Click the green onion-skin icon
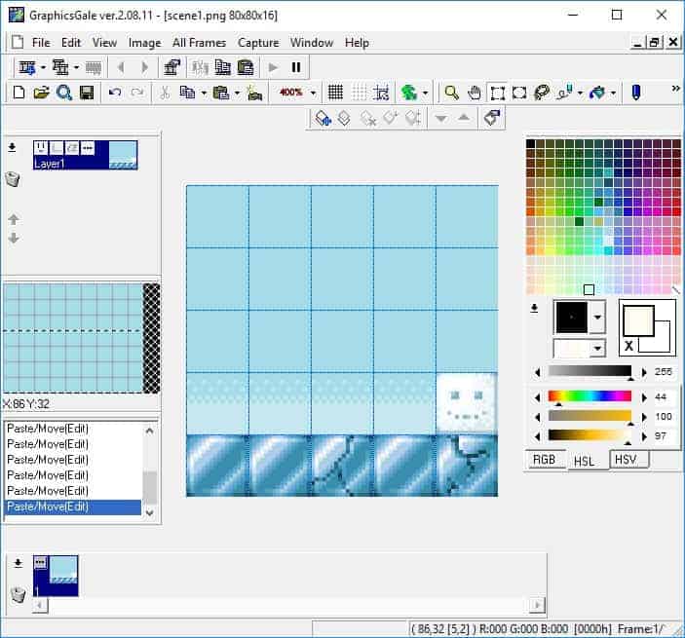Screen dimensions: 685x638 point(409,93)
